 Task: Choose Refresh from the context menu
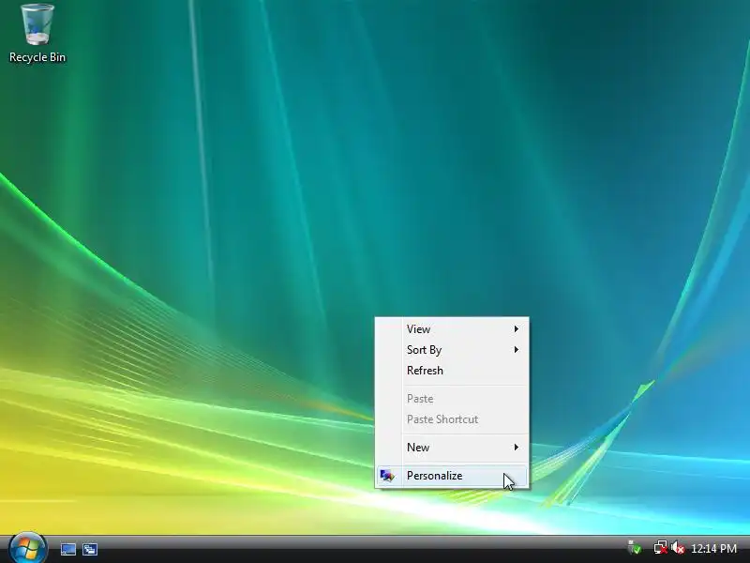click(452, 371)
